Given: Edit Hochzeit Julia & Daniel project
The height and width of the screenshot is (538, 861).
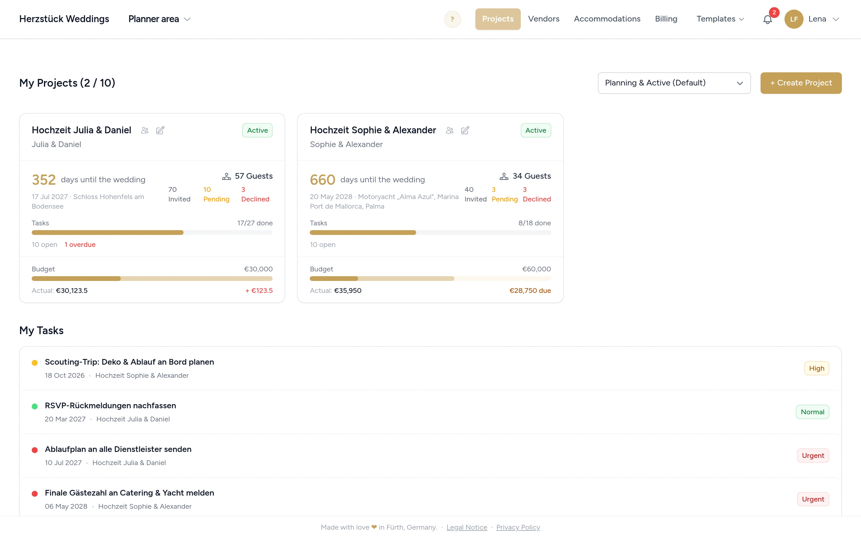Looking at the screenshot, I should [x=160, y=131].
